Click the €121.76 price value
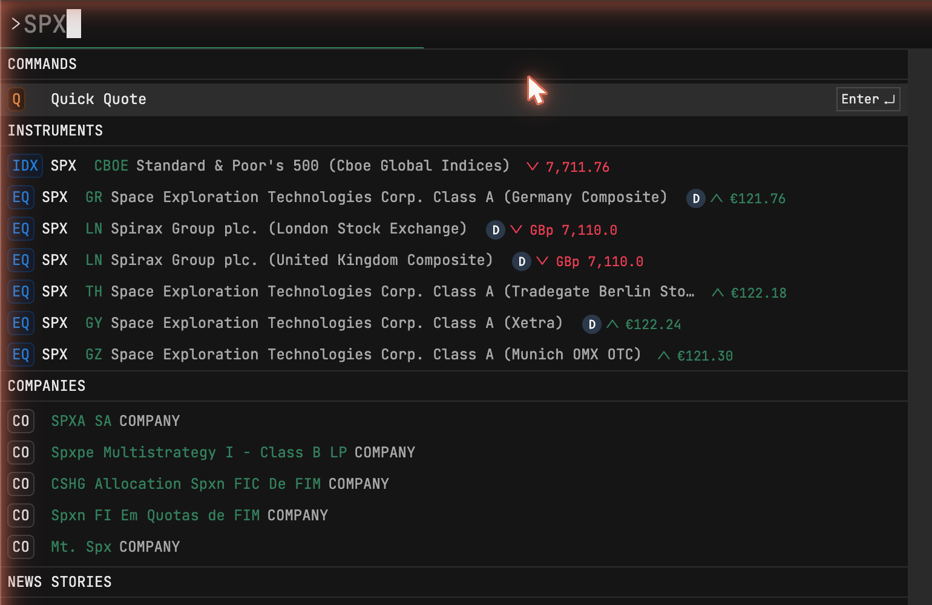 pos(758,198)
